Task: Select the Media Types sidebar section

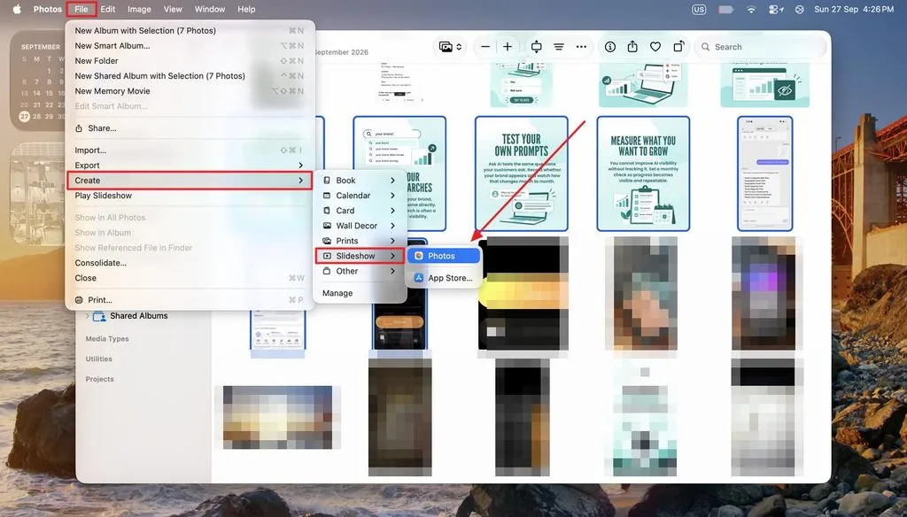Action: 107,339
